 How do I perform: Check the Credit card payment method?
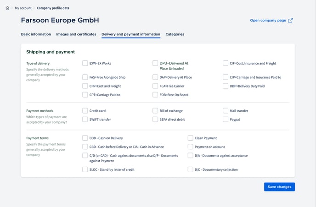coord(85,111)
